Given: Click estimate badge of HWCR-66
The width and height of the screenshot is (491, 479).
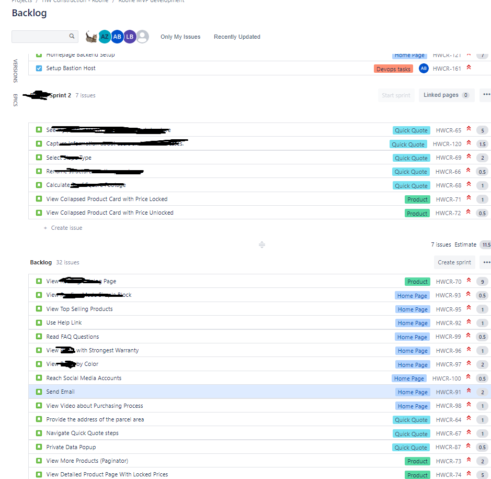Looking at the screenshot, I should 482,172.
